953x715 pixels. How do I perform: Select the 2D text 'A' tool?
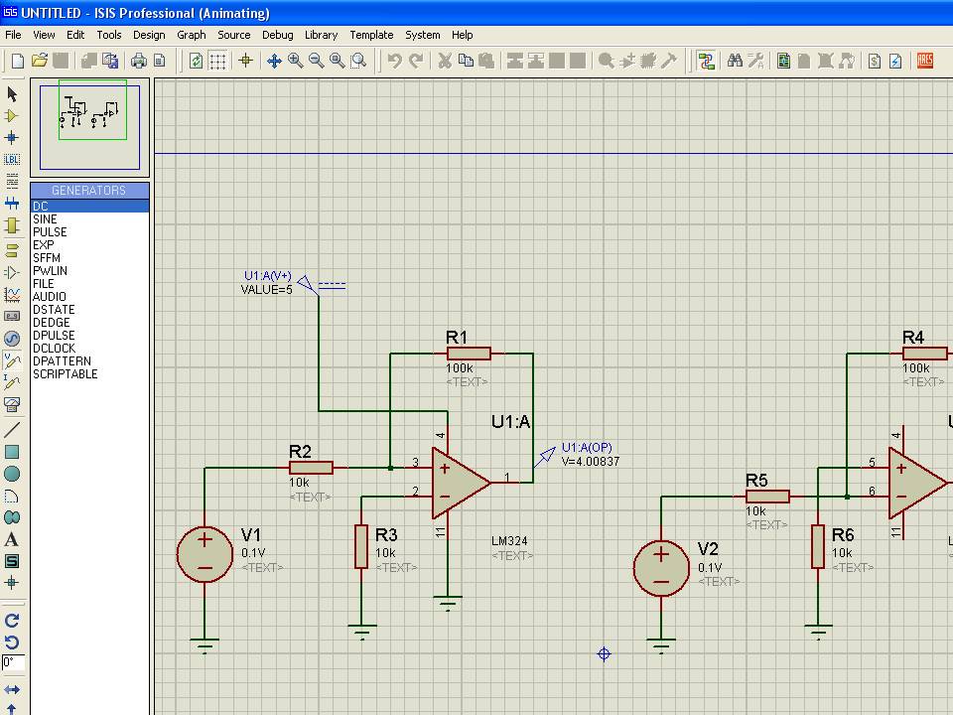[12, 539]
